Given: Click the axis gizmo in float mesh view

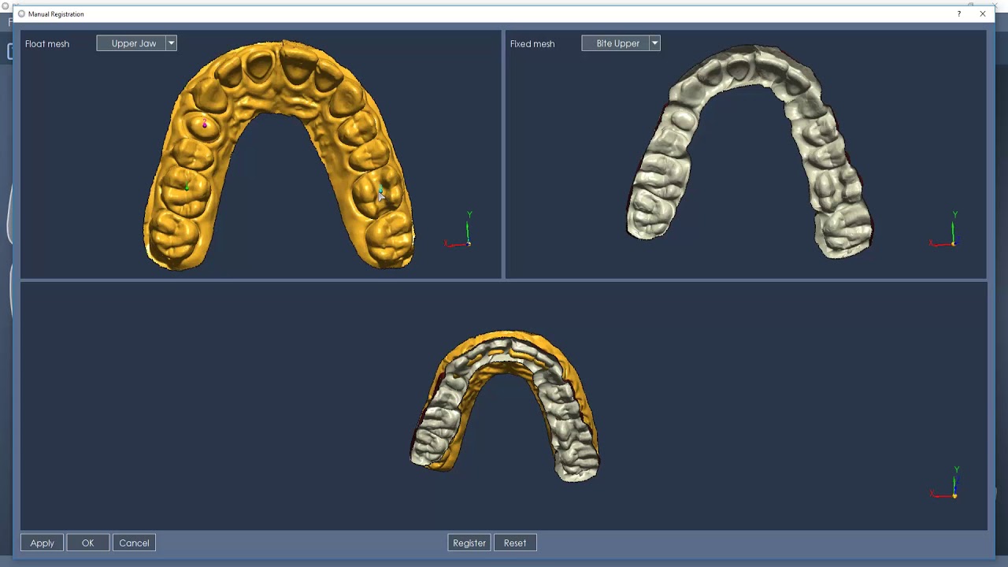Looking at the screenshot, I should point(460,232).
